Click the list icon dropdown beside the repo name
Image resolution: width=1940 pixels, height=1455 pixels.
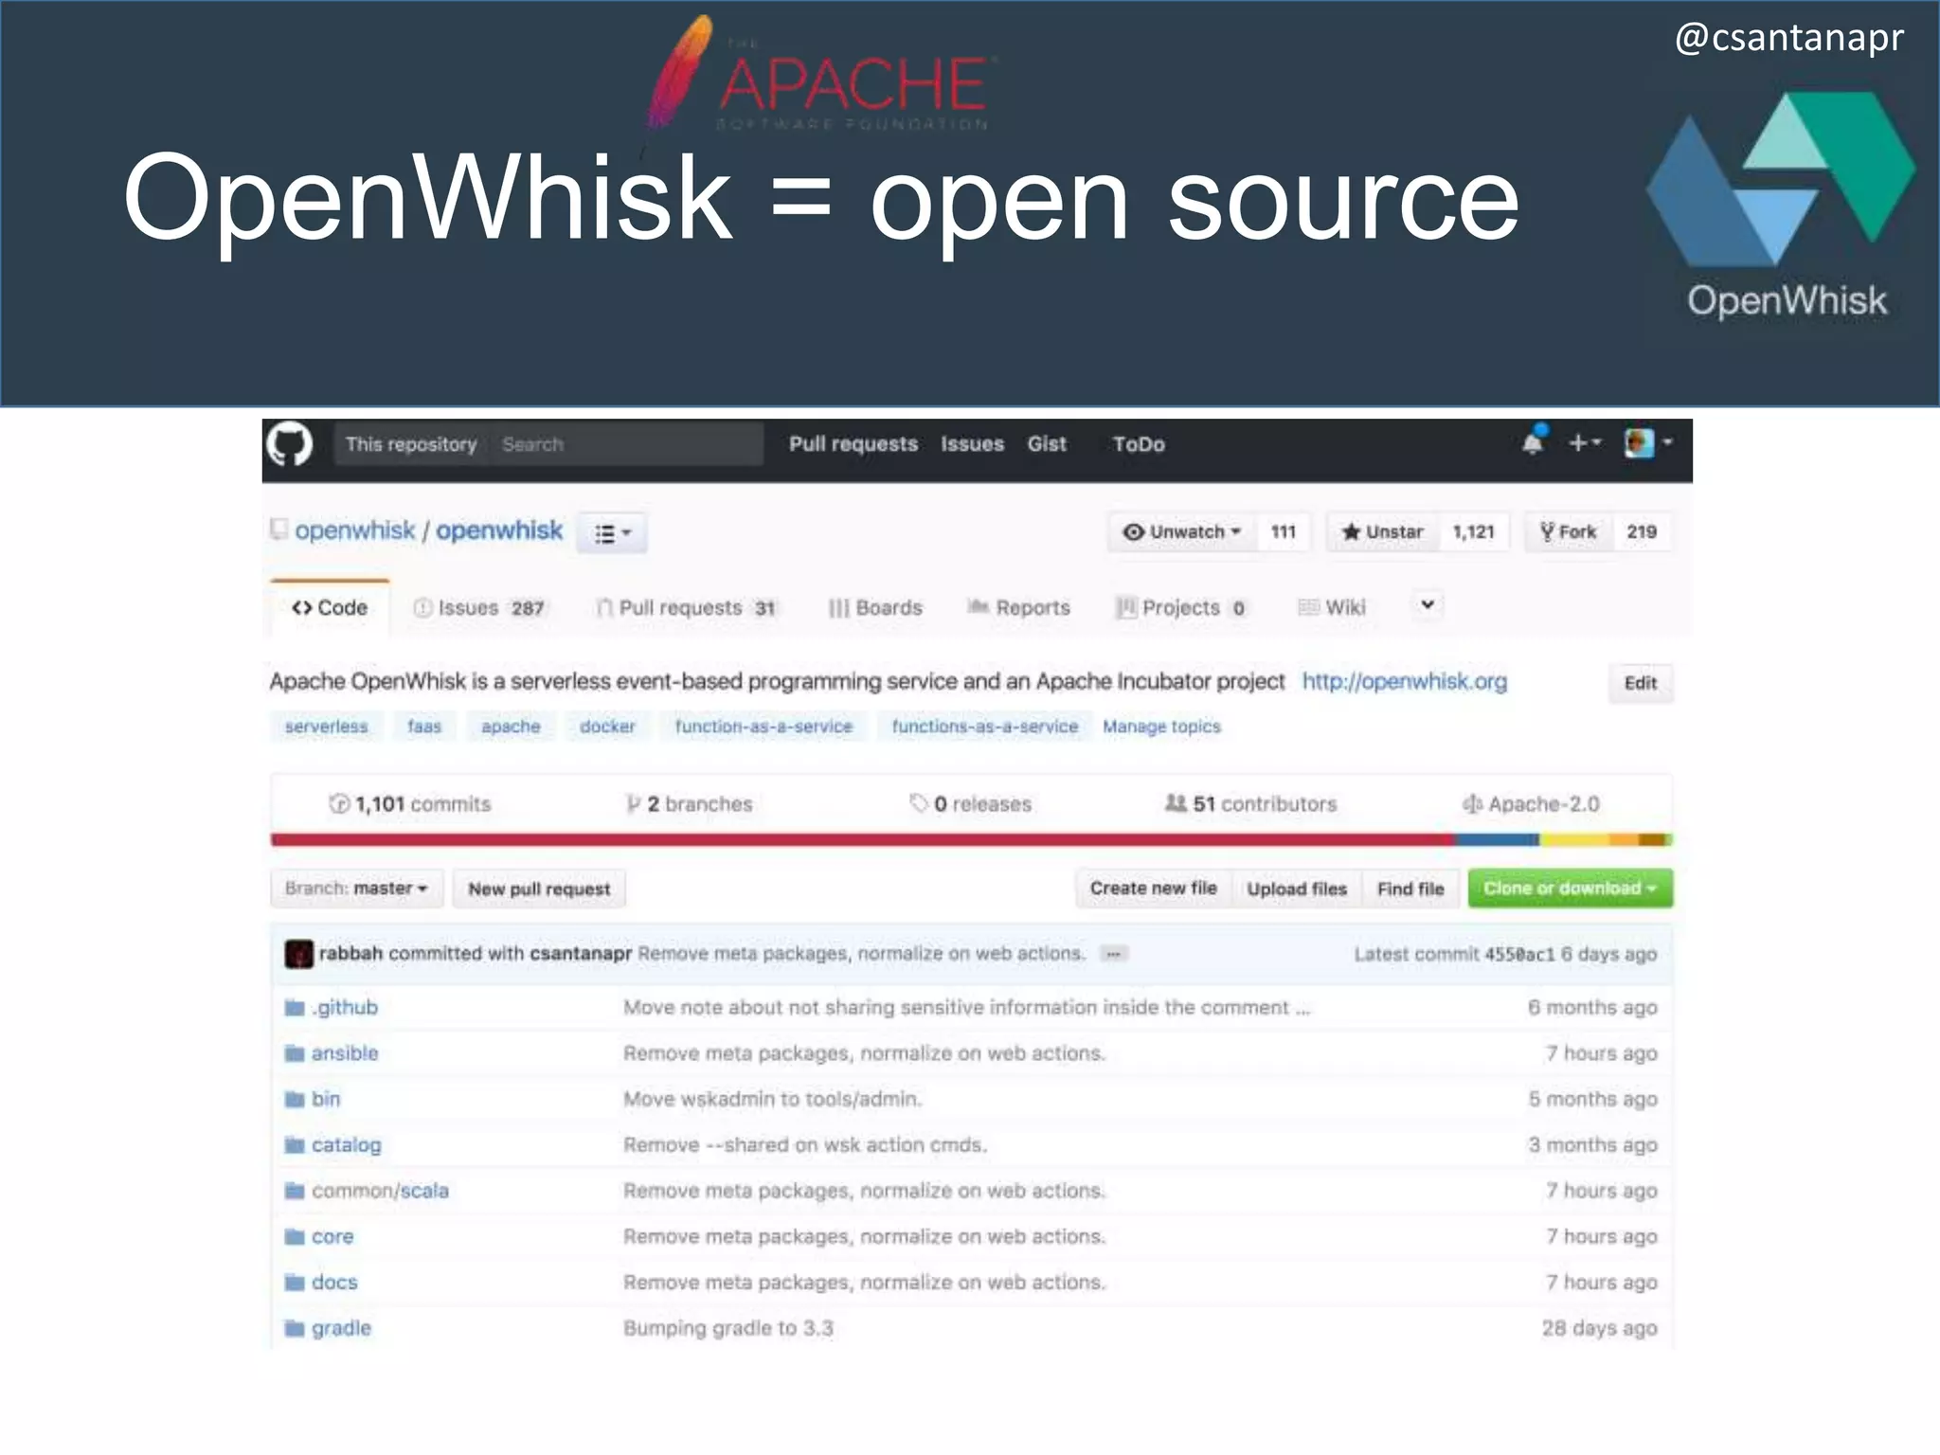click(612, 532)
